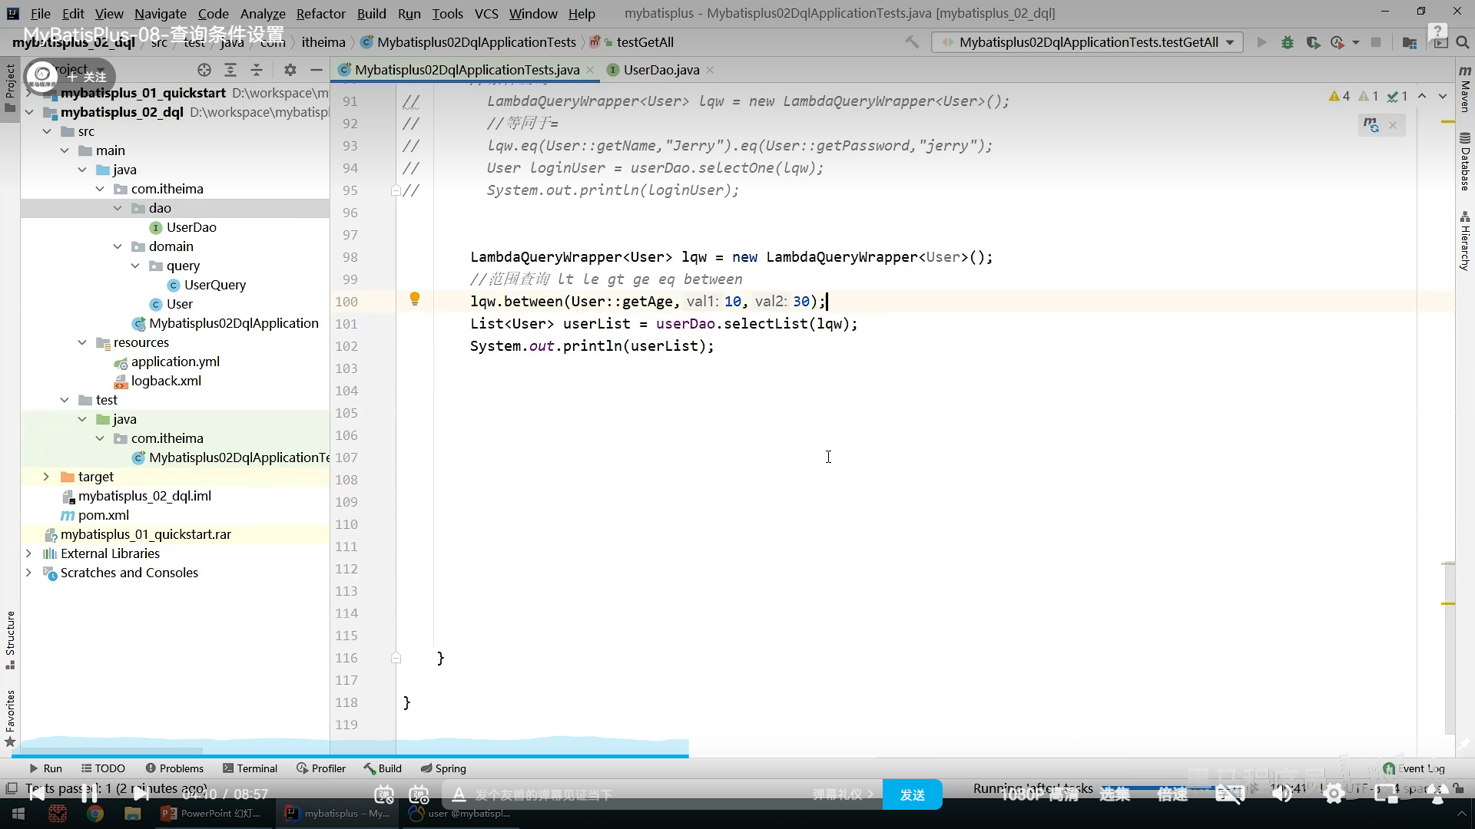Click the blue 发送 send button
Screen dimensions: 1475x829
pos(912,794)
